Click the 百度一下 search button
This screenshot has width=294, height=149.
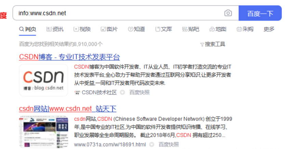pyautogui.click(x=260, y=13)
